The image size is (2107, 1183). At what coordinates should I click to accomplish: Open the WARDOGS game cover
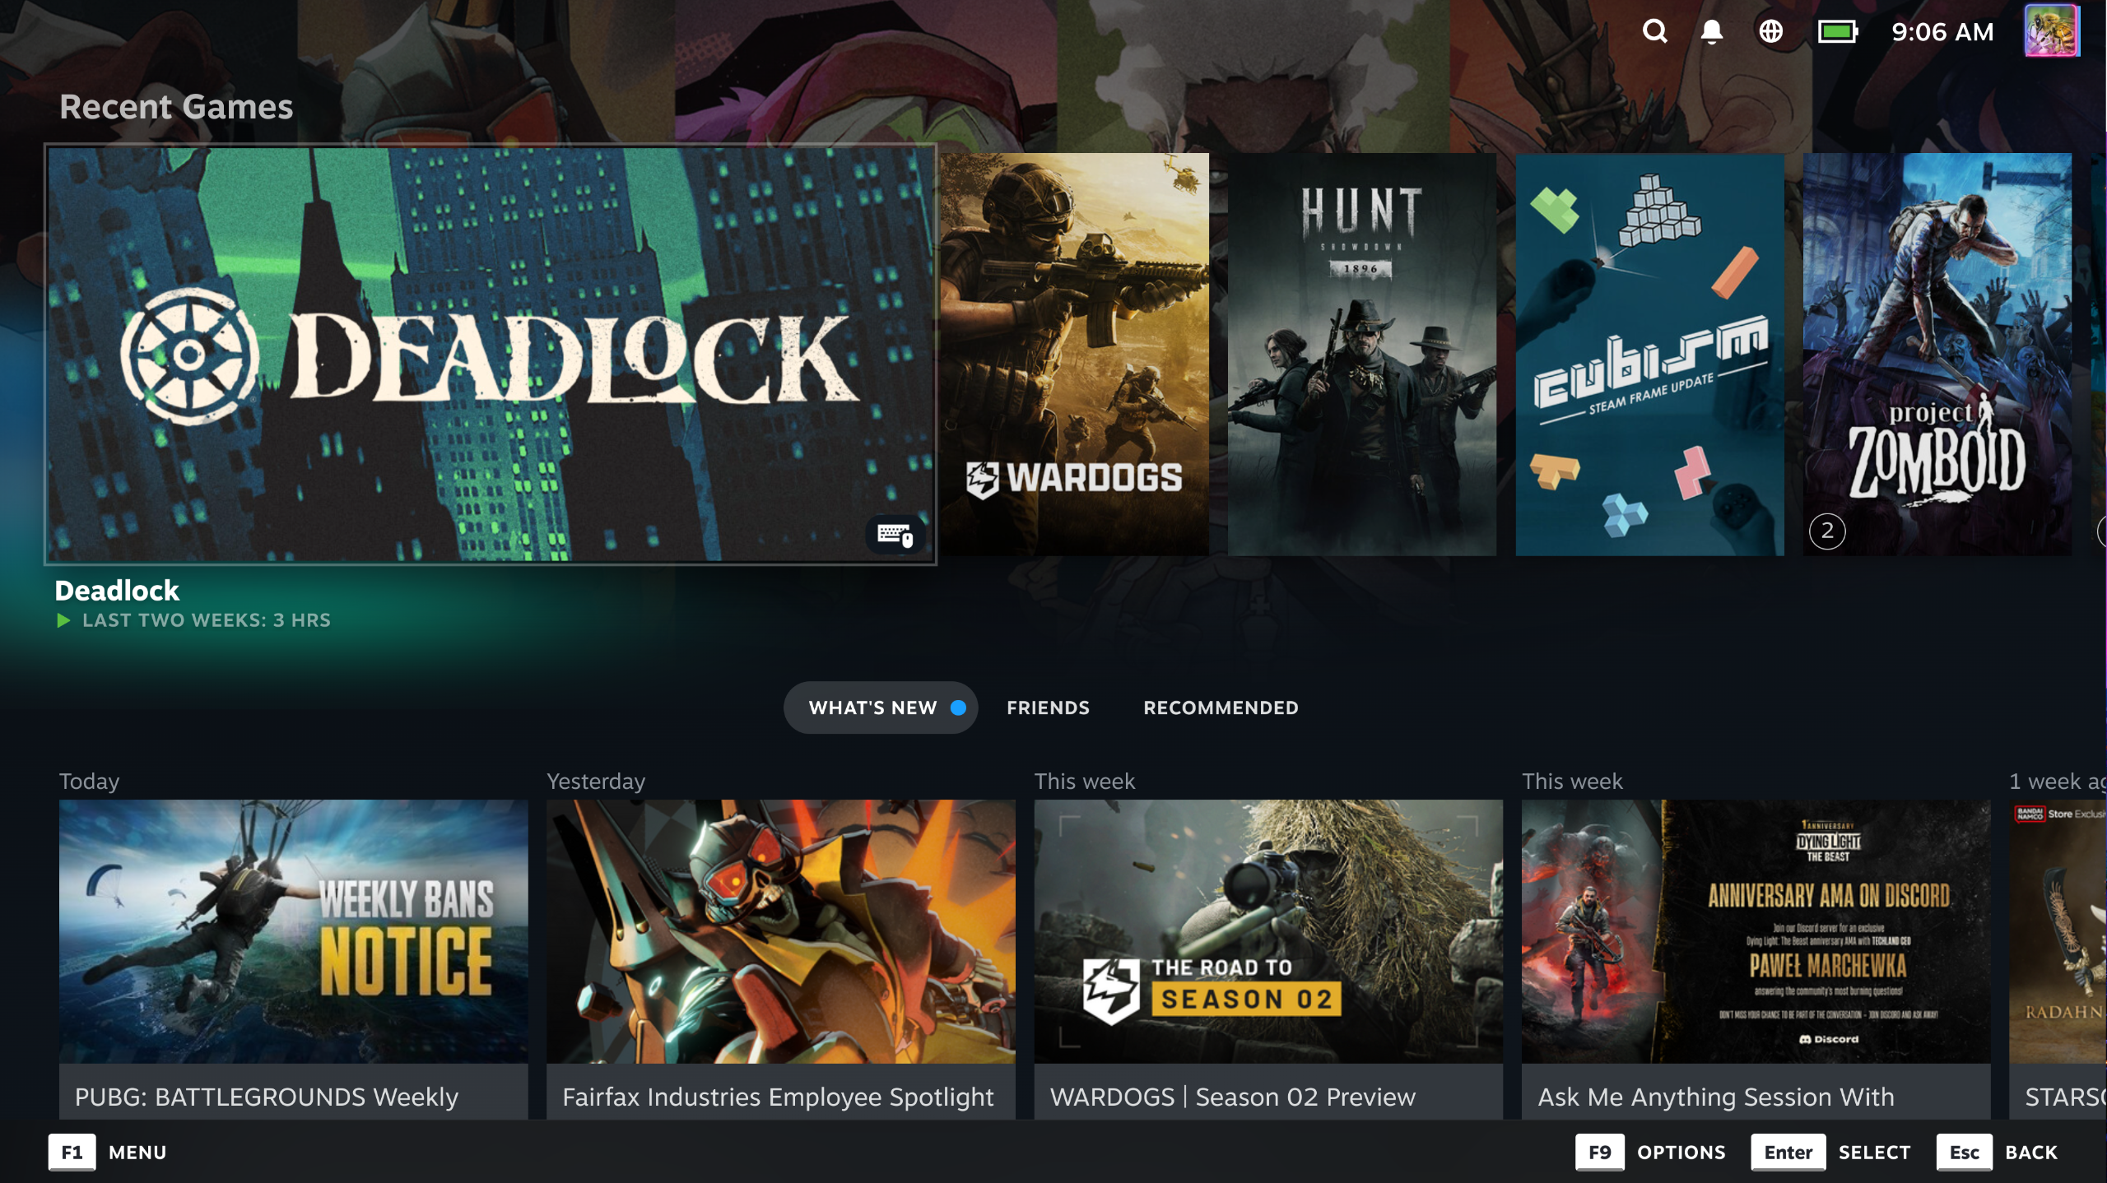tap(1074, 355)
